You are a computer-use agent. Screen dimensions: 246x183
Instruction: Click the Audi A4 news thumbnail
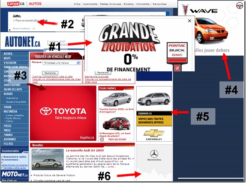[x=48, y=159]
